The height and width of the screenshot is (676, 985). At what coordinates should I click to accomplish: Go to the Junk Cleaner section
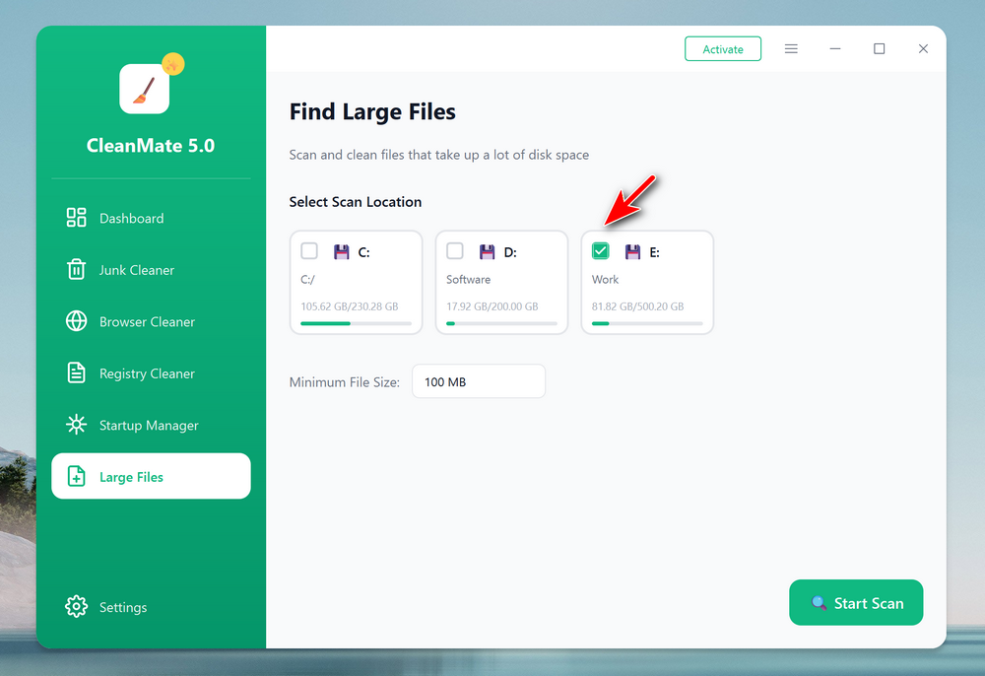[x=136, y=270]
